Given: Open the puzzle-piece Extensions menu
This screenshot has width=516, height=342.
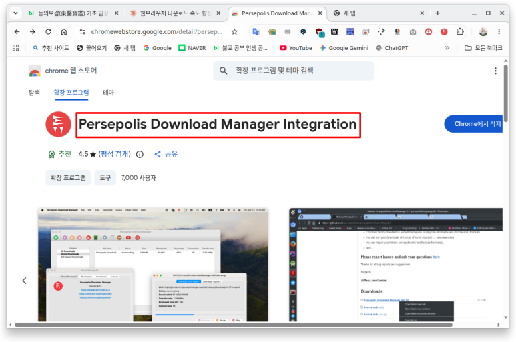Looking at the screenshot, I should pos(460,31).
